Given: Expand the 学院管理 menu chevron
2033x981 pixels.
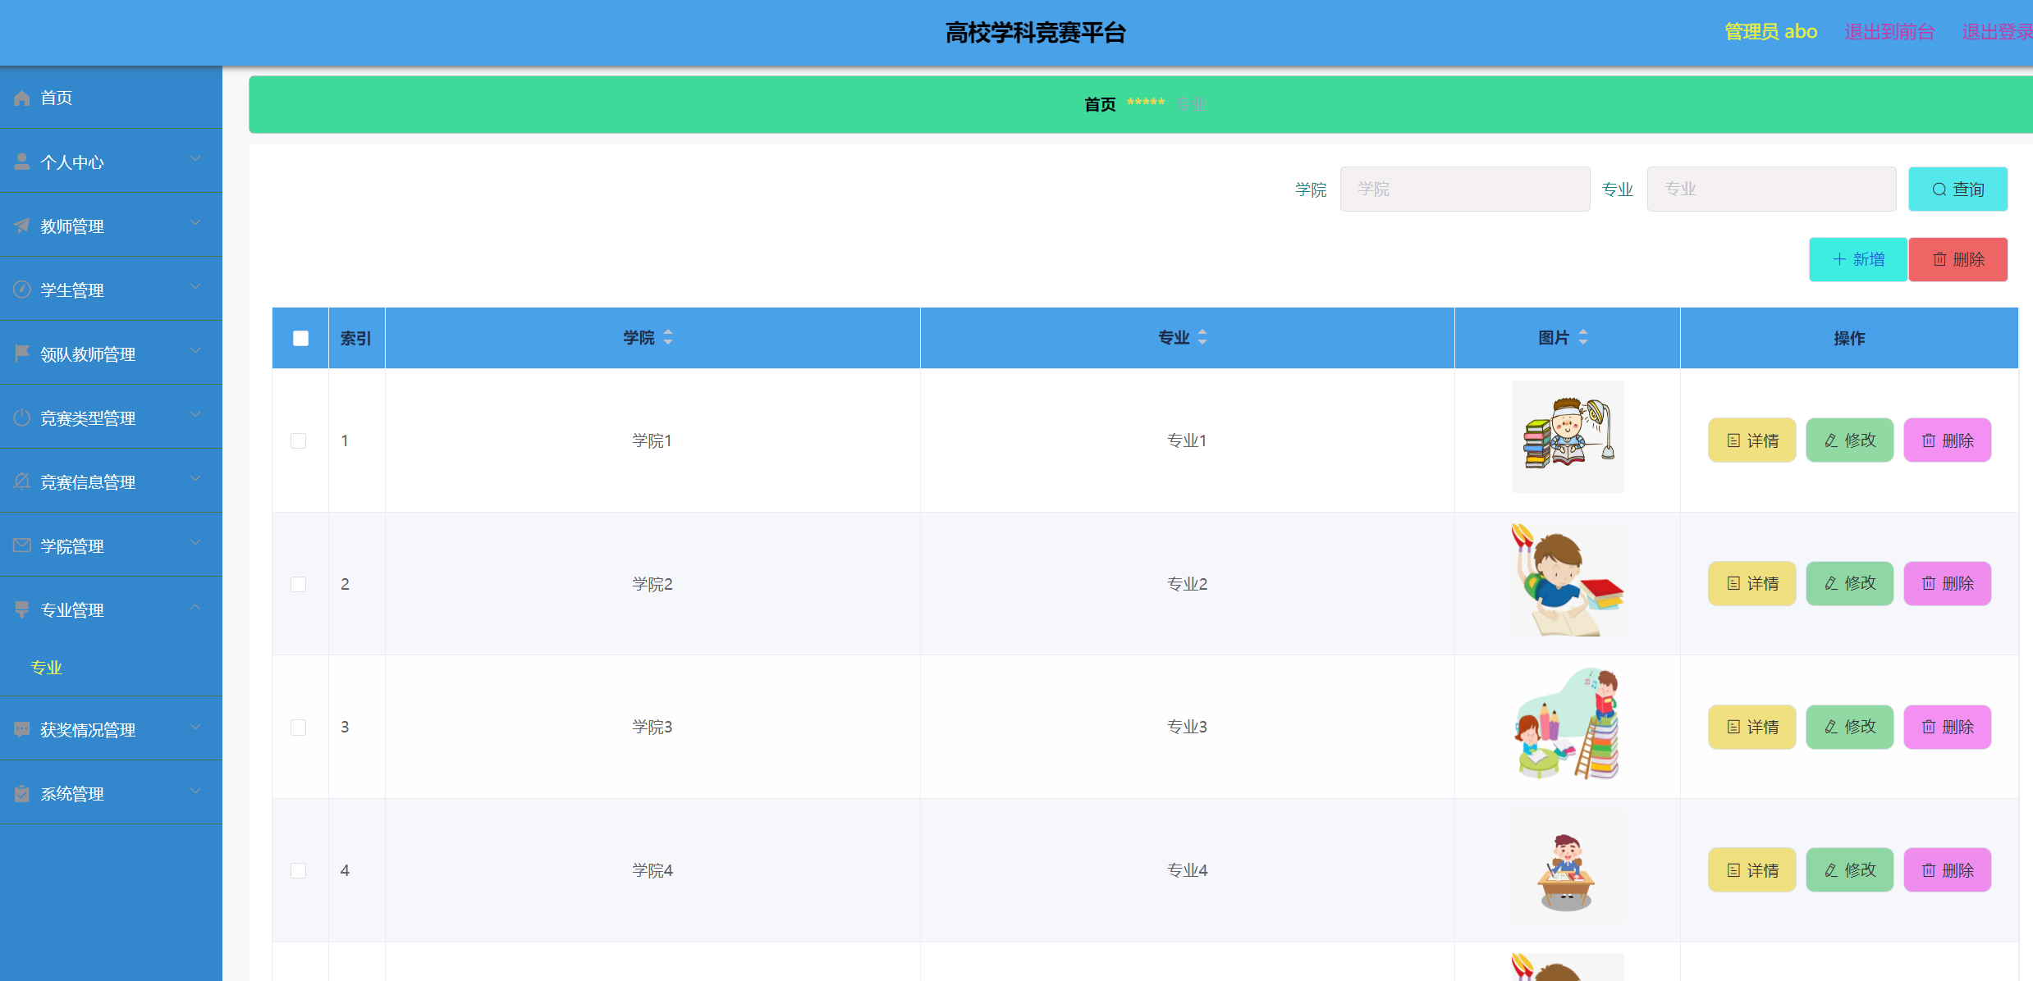Looking at the screenshot, I should [195, 542].
